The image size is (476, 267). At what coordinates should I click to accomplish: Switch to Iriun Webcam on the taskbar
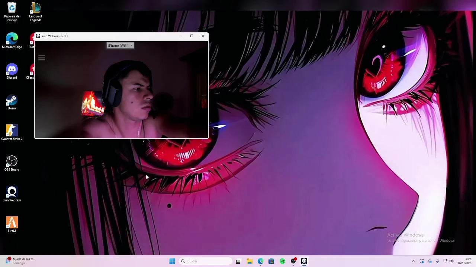click(x=304, y=261)
